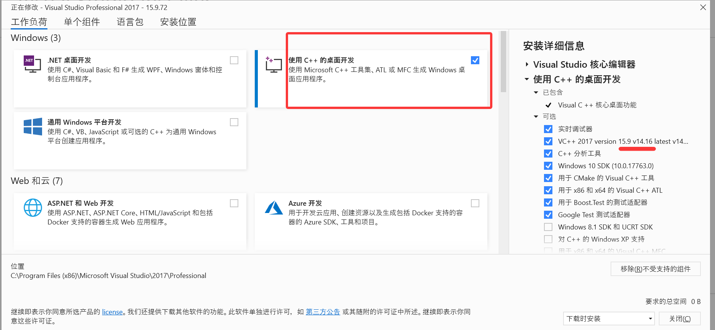Check the ASP.NET 和 Web 开发 checkbox
This screenshot has height=330, width=715.
tap(234, 203)
